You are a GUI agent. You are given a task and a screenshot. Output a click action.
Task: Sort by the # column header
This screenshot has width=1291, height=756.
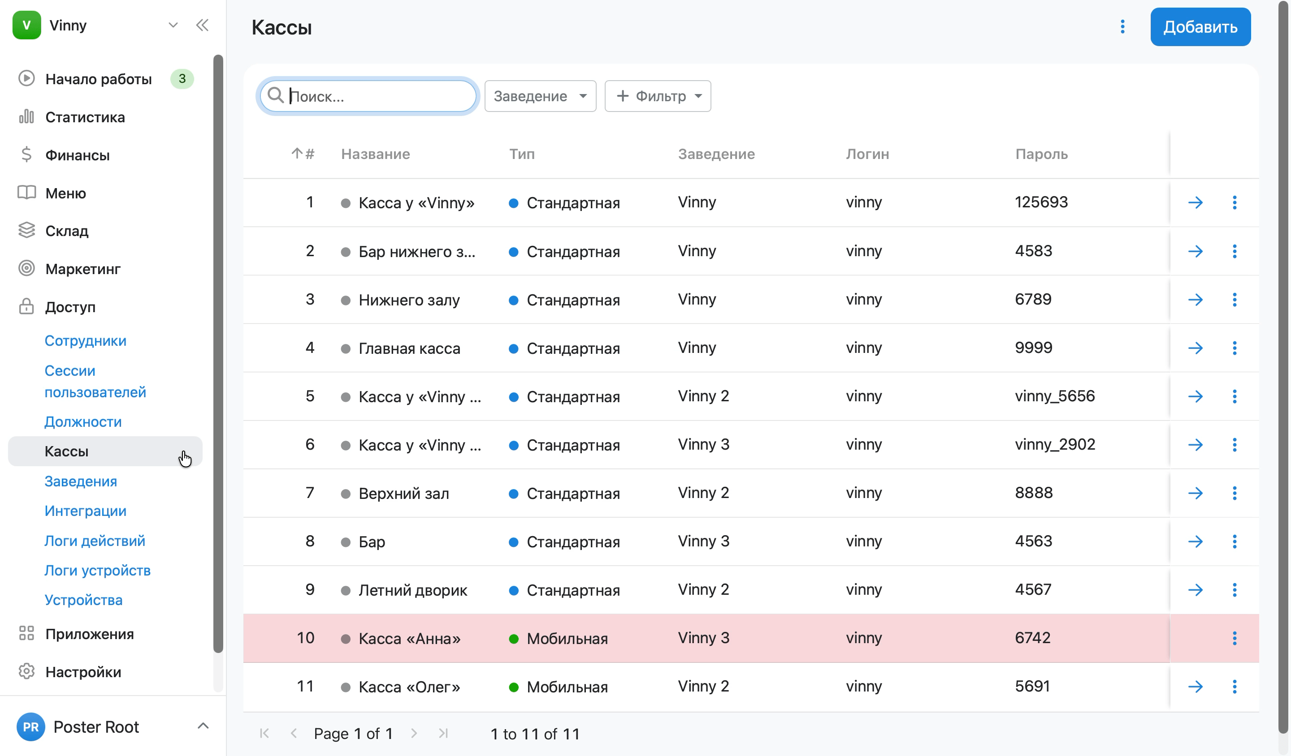coord(303,154)
